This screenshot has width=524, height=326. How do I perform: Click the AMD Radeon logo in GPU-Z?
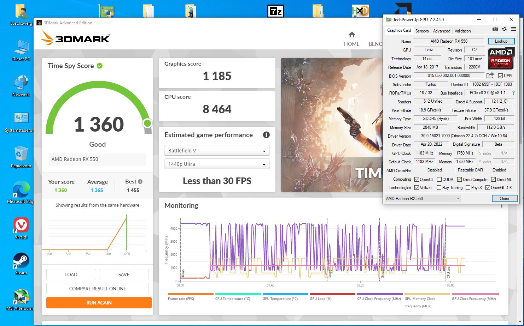[501, 58]
